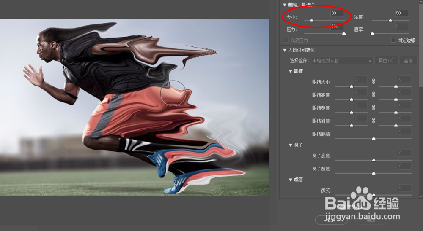Adjust the 浓度 density slider
Image resolution: width=423 pixels, height=231 pixels.
pyautogui.click(x=390, y=20)
